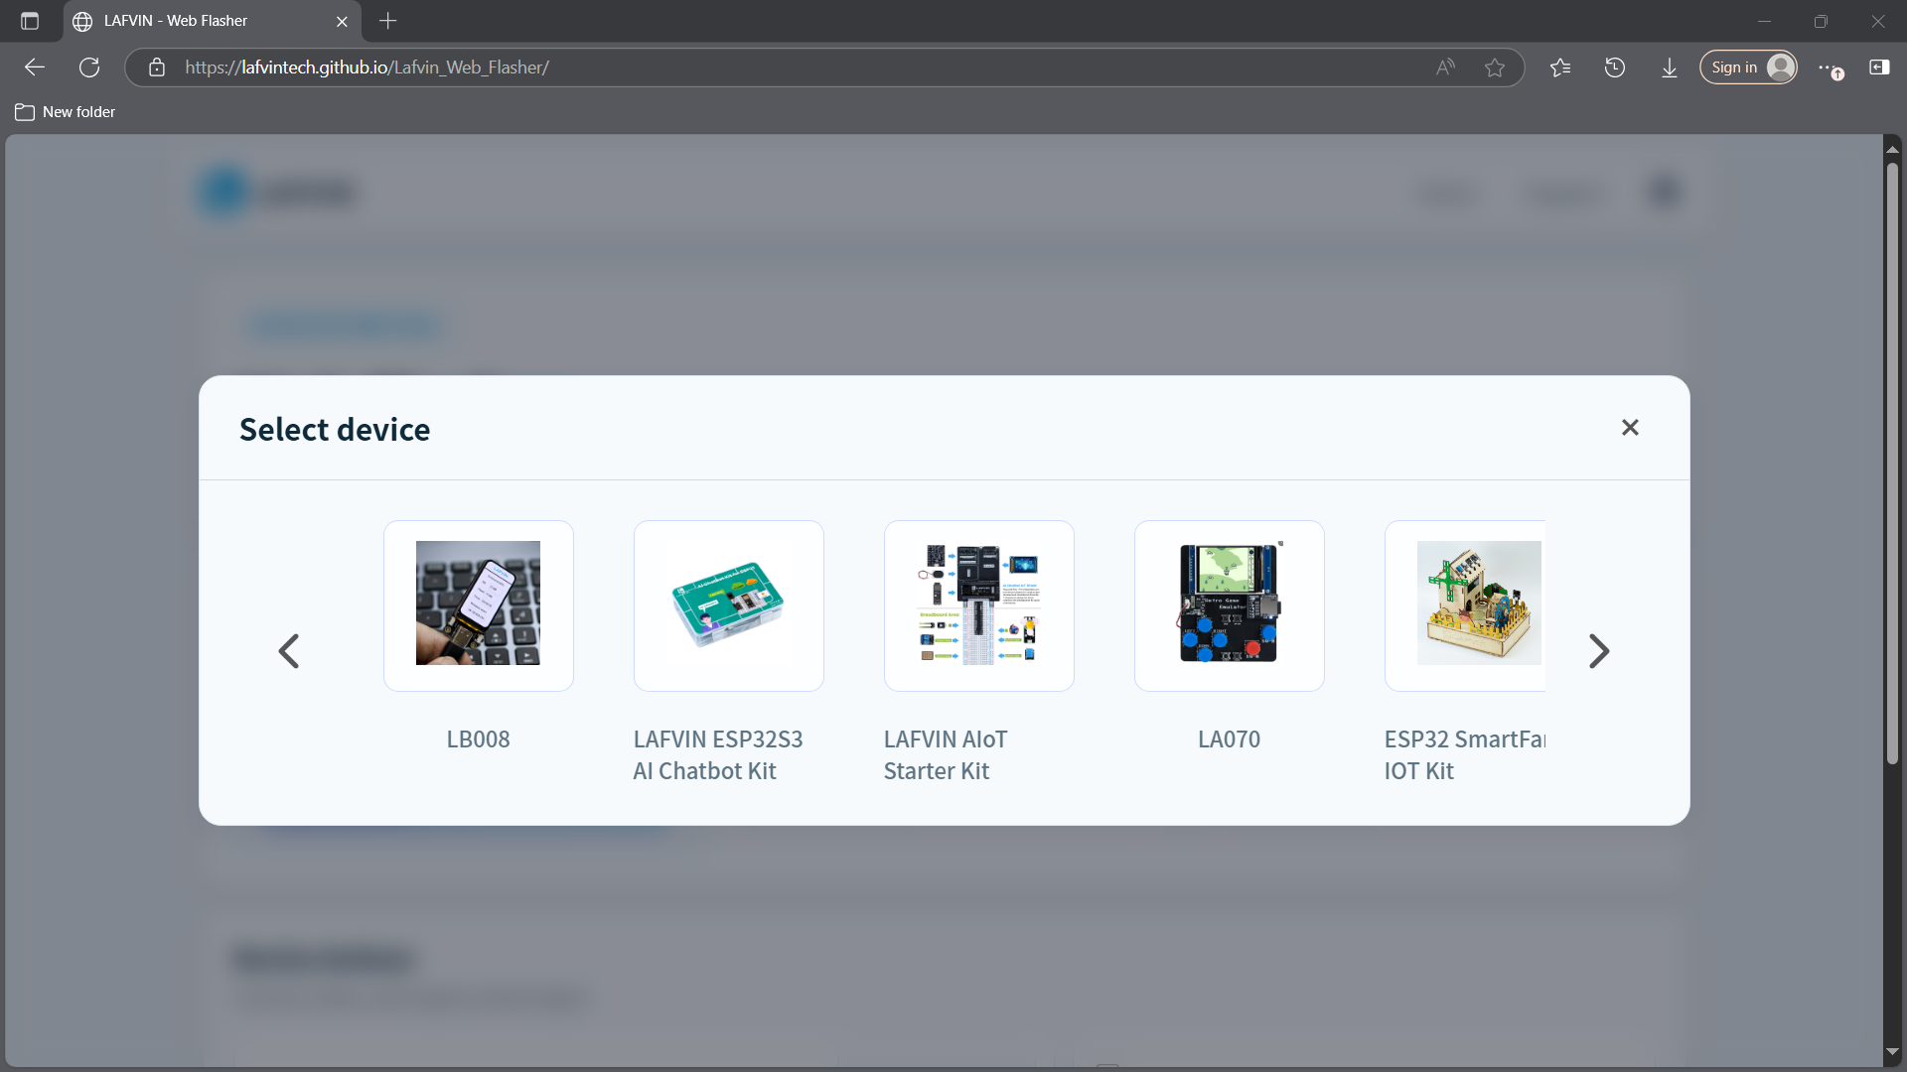Select the LAFVIN - Web Flasher tab
1907x1072 pixels.
[212, 21]
